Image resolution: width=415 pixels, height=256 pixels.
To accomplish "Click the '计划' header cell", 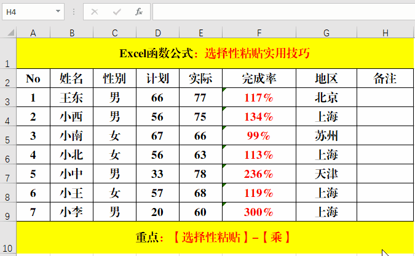I will click(x=158, y=78).
